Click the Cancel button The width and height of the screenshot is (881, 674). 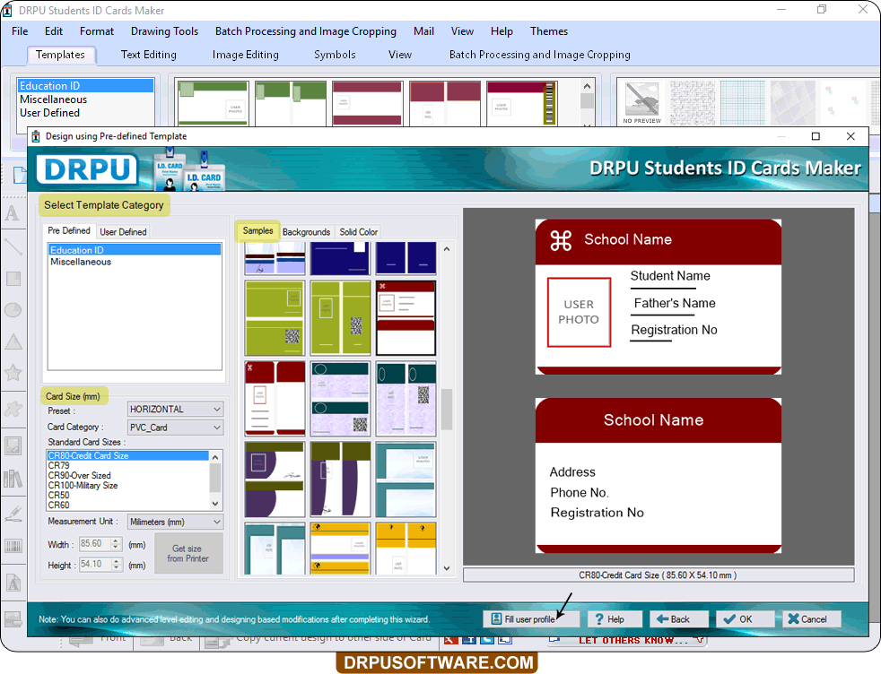click(x=811, y=619)
